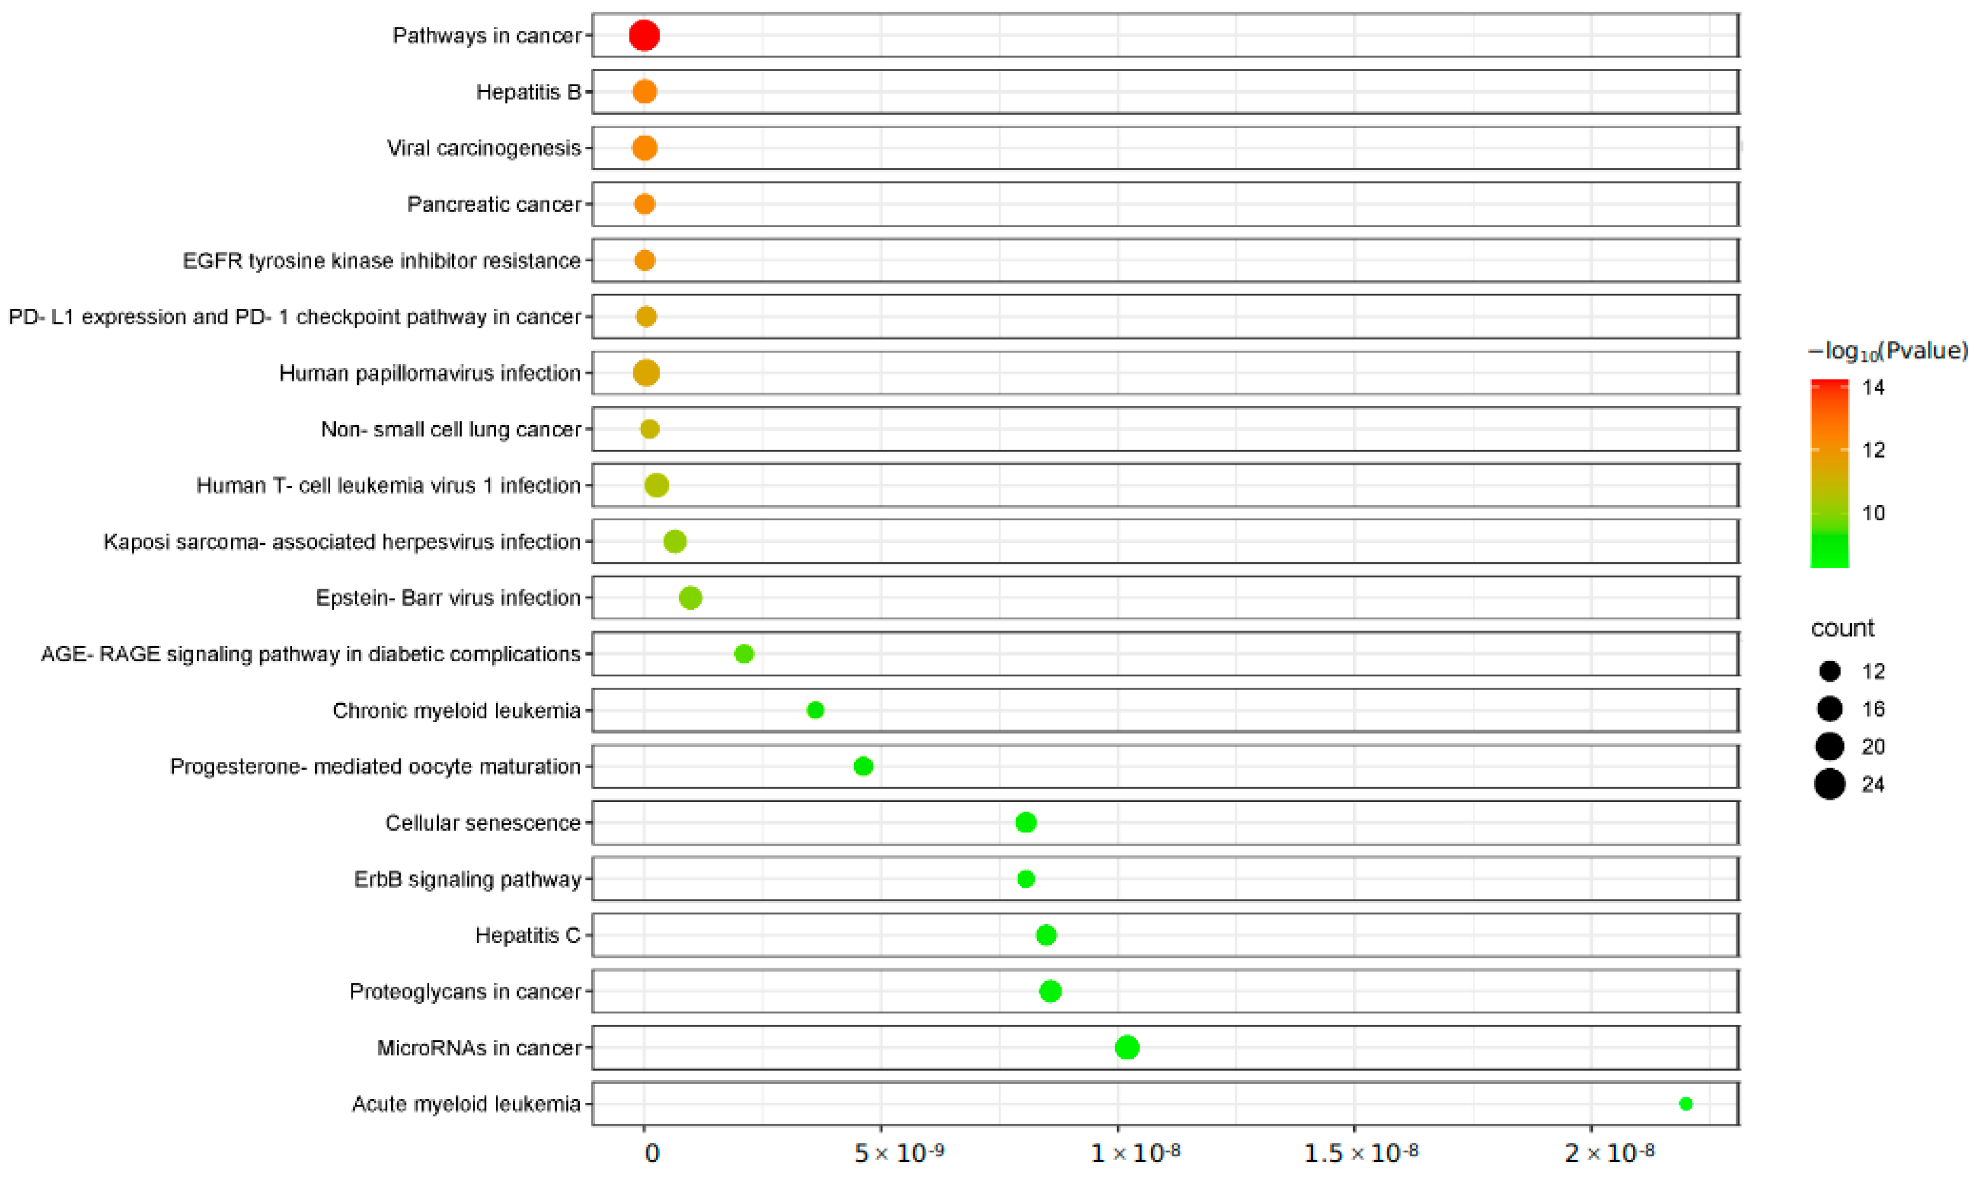Click the 'Pathways in cancer' label

click(x=487, y=36)
